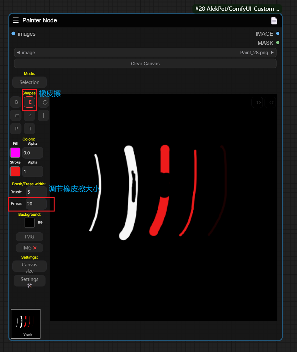Select the Circle shape tool

[x=44, y=102]
